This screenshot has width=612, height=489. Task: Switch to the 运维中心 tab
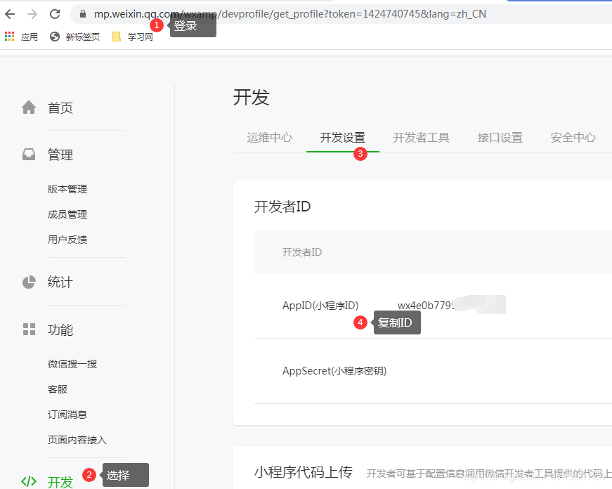tap(269, 138)
